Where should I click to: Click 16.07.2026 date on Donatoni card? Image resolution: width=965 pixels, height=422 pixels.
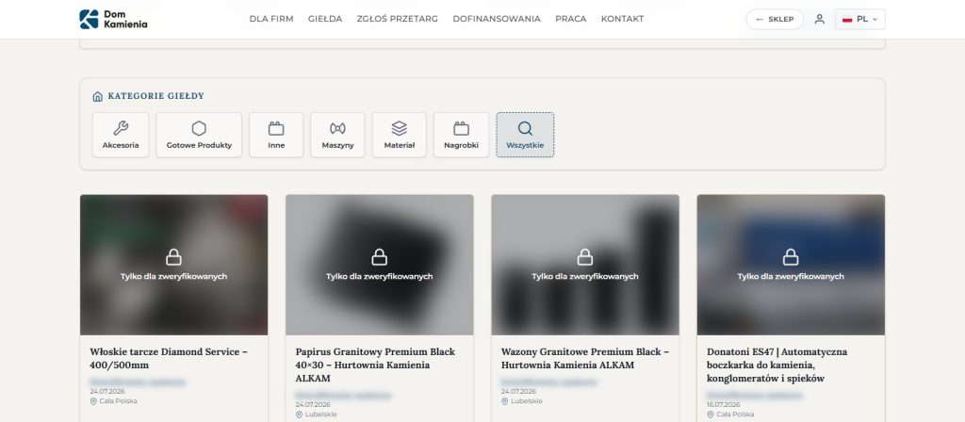pos(723,405)
